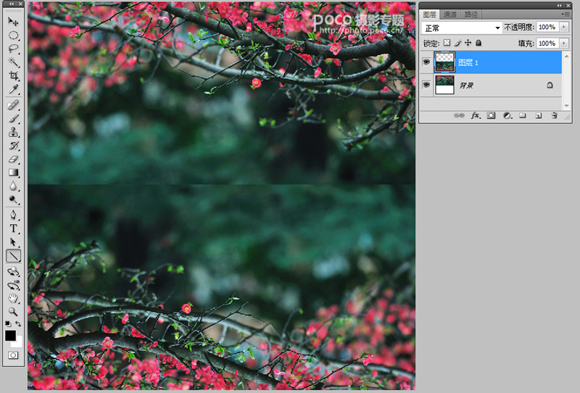This screenshot has height=393, width=580.
Task: Open the 正常 blend mode dropdown
Action: tap(462, 28)
